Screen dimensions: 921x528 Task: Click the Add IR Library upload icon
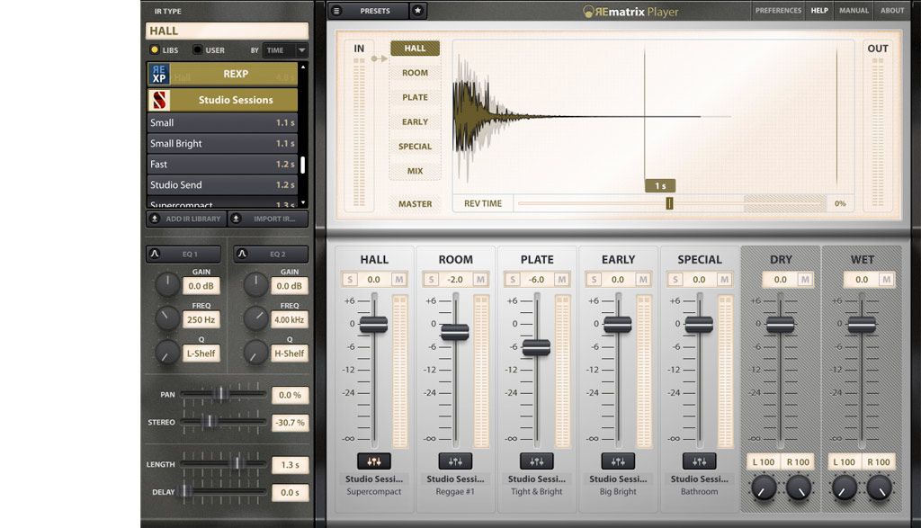pos(155,219)
